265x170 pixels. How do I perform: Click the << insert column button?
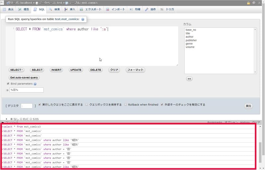pos(189,79)
